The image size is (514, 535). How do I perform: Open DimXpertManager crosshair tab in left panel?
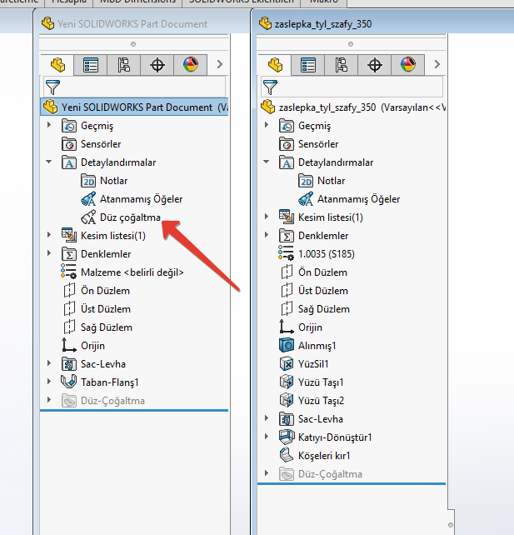(157, 64)
